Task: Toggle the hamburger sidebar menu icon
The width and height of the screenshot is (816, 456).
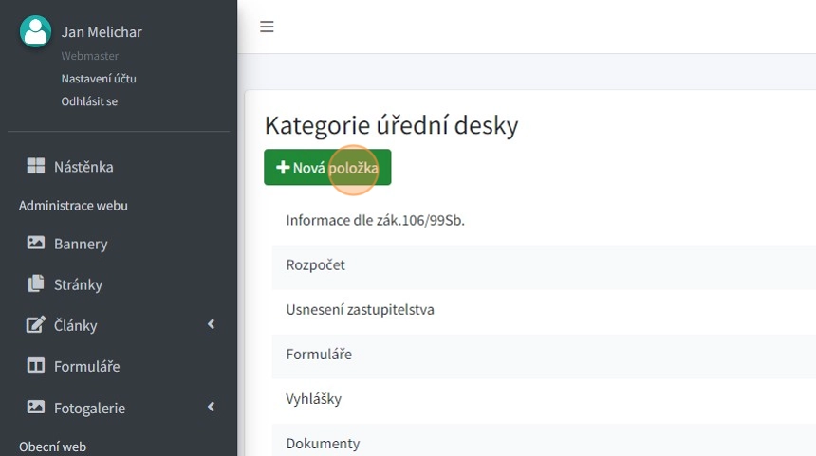Action: point(267,27)
